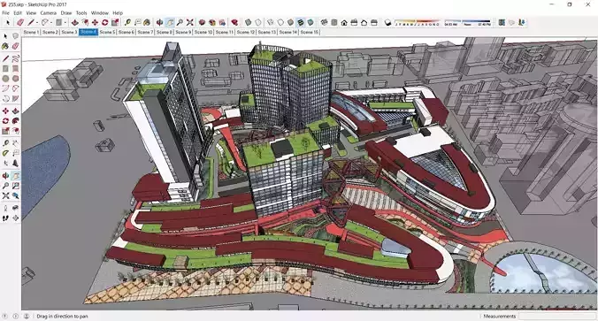Pick the Move tool in top toolbar
Viewport: 598px width, 321px height.
95,22
